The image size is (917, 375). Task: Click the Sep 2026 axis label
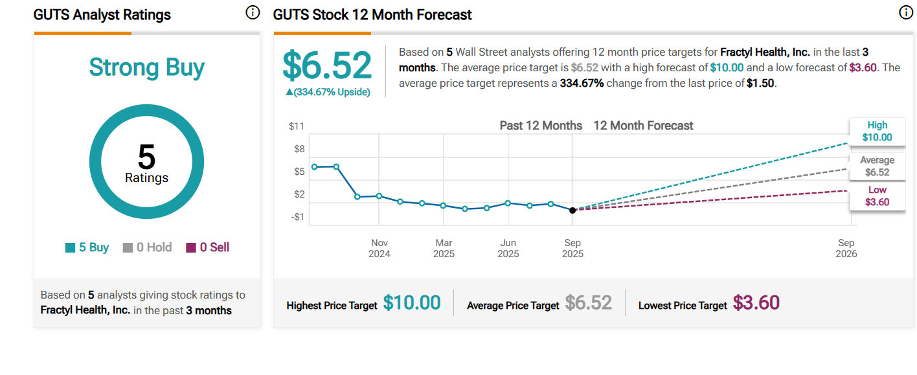[846, 248]
